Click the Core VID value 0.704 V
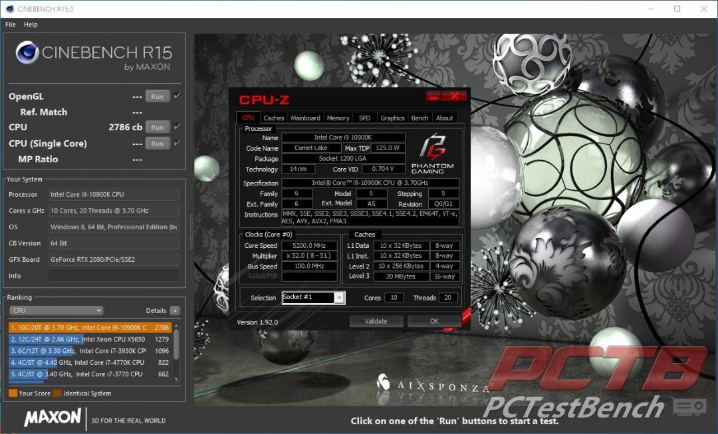718x434 pixels. pyautogui.click(x=383, y=169)
